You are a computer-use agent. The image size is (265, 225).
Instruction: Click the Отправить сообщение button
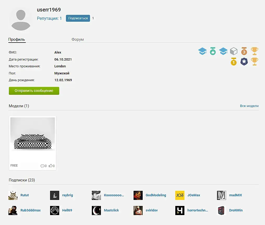click(x=34, y=91)
